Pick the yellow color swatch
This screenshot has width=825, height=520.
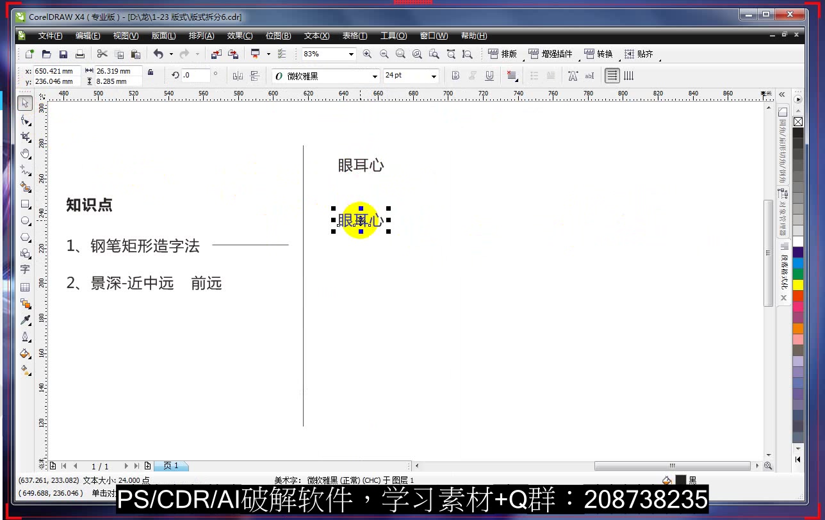click(798, 284)
